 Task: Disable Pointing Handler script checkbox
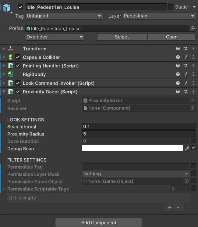click(18, 66)
